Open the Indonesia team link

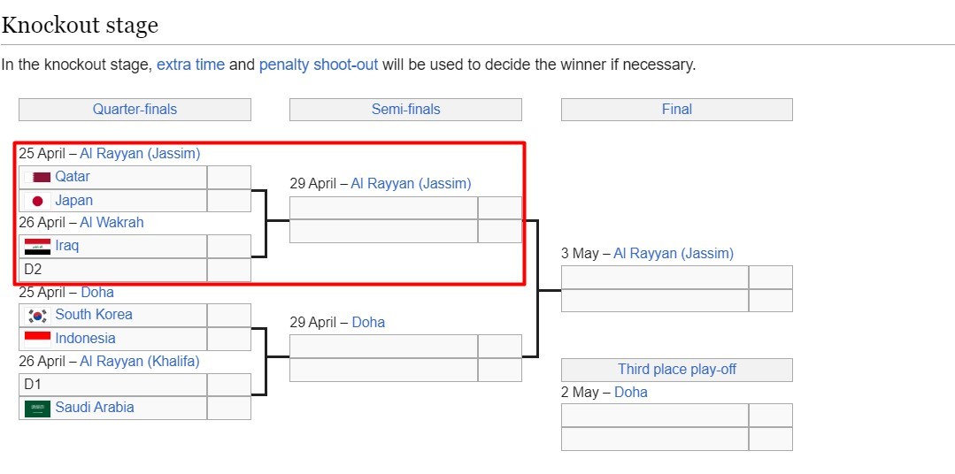[x=85, y=338]
